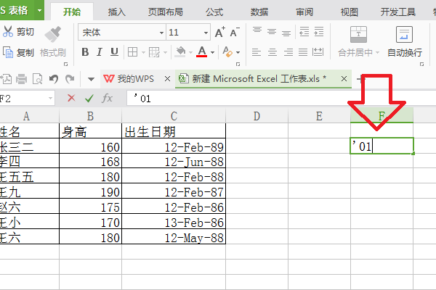Select column C header

(174, 116)
